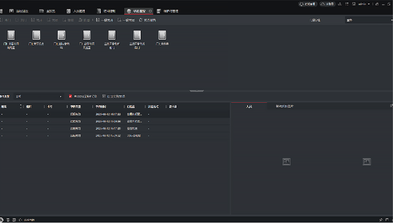Open the admin user dropdown menu
Image resolution: width=393 pixels, height=223 pixels.
[x=364, y=4]
